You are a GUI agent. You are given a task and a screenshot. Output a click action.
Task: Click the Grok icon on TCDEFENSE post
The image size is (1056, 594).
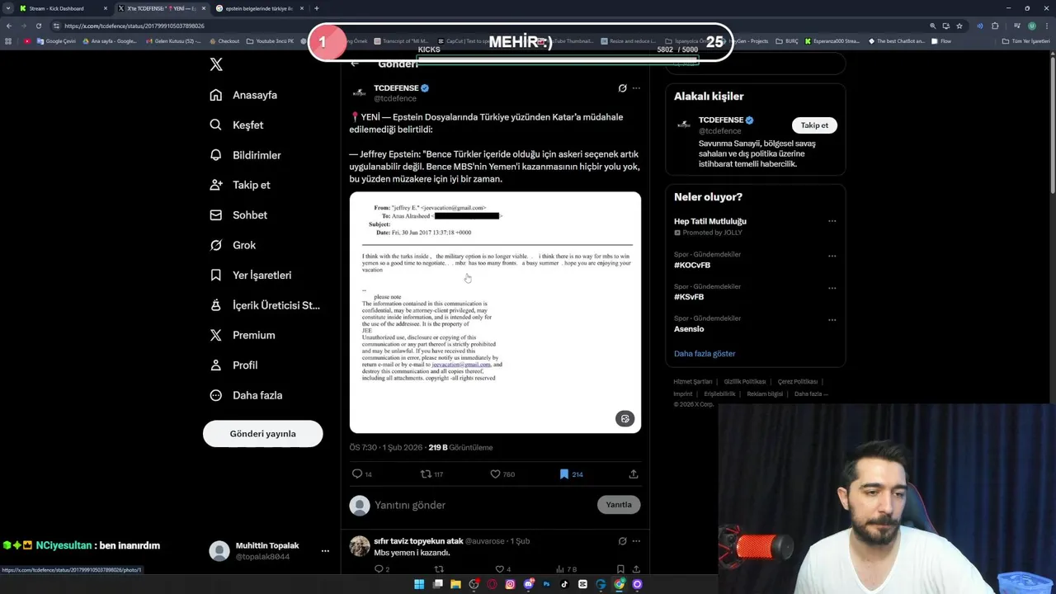tap(622, 88)
